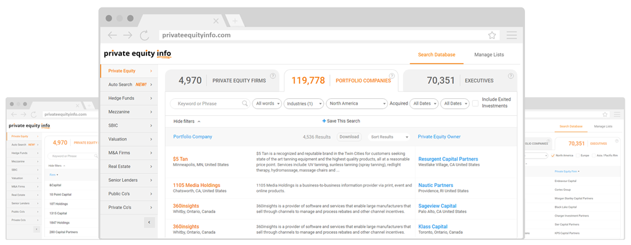
Task: Open SBIC in the front window sidebar
Action: 129,125
